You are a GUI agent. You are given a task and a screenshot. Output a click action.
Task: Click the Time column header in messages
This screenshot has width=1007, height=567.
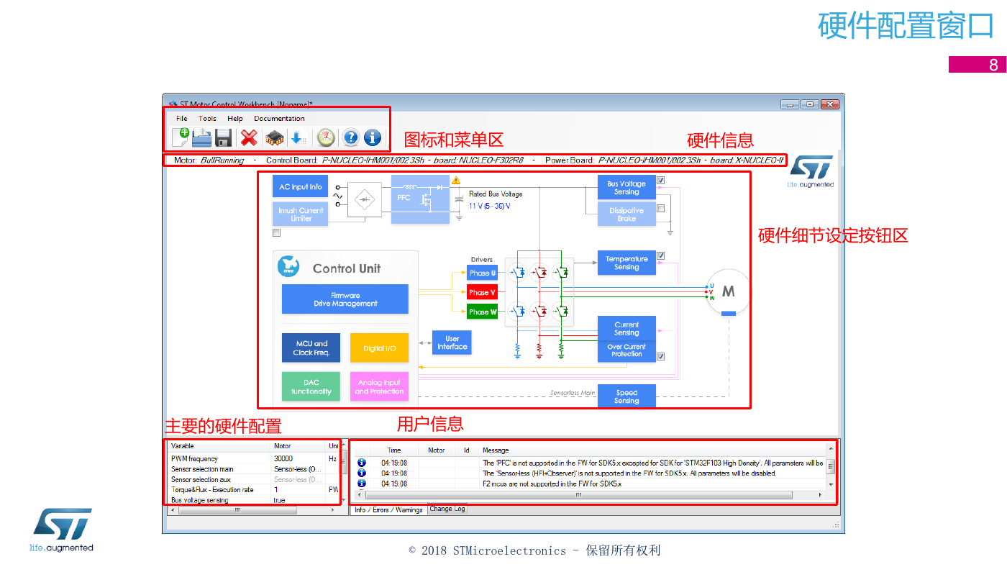pos(394,450)
